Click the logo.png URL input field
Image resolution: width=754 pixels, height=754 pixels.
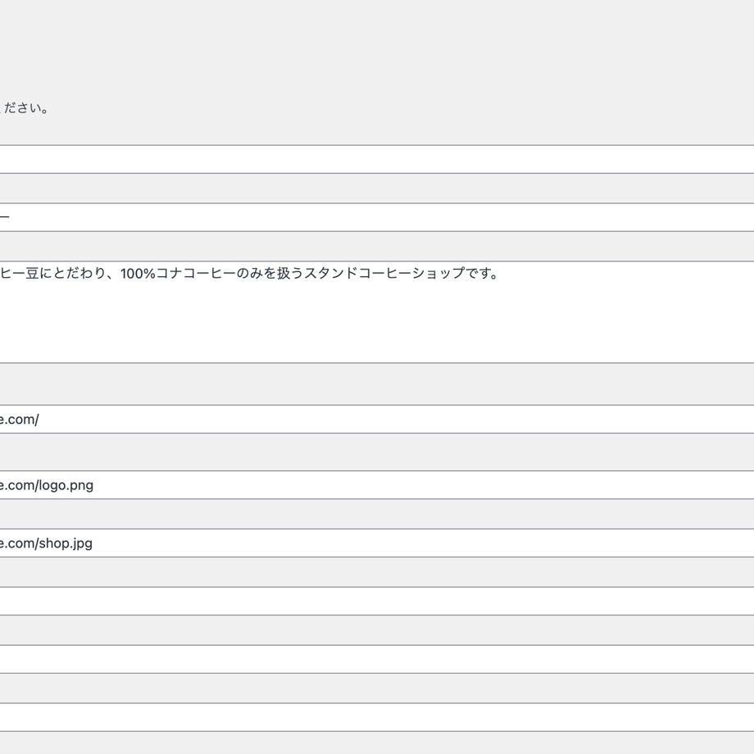[x=377, y=484]
